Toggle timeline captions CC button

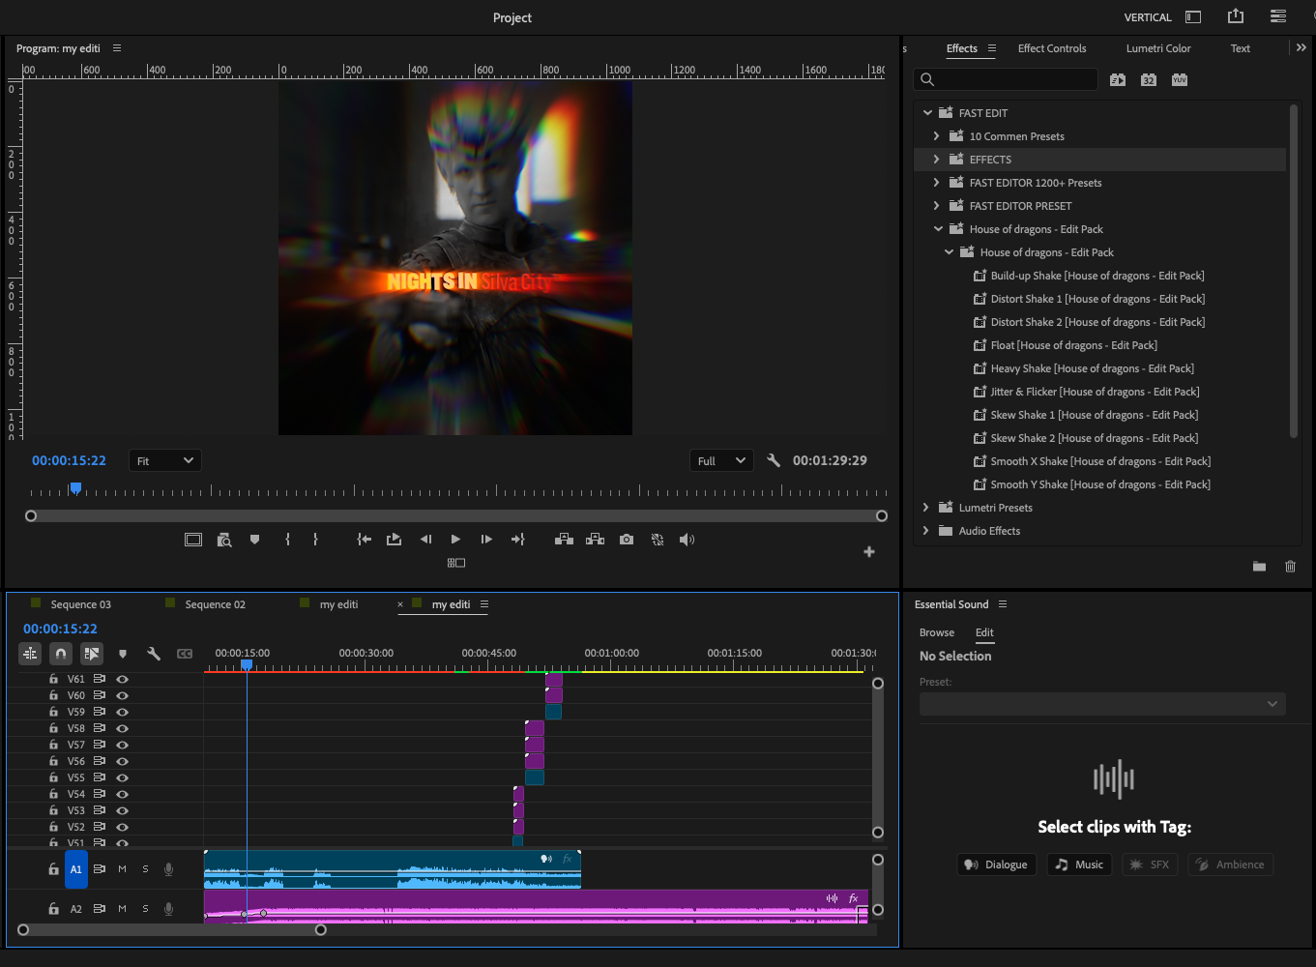(185, 654)
